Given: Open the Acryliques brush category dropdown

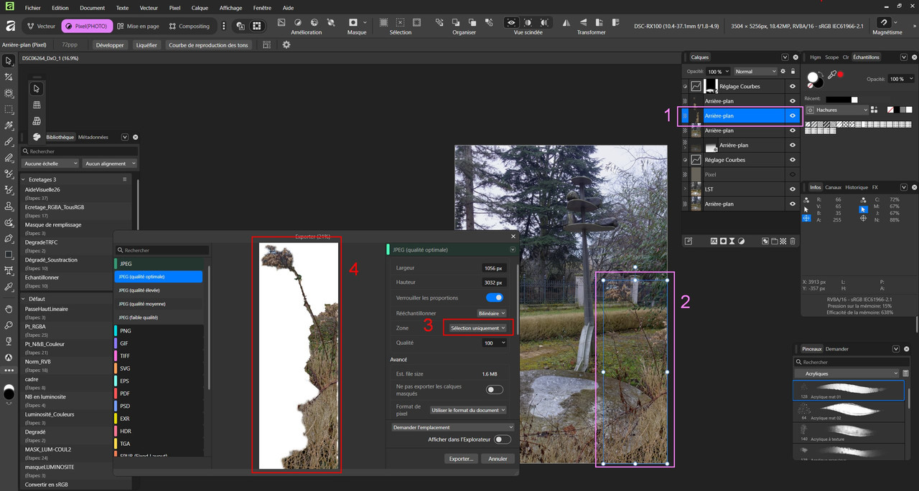Looking at the screenshot, I should tap(846, 373).
